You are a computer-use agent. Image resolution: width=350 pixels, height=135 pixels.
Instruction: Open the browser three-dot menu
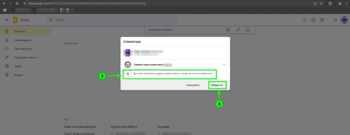347,3
